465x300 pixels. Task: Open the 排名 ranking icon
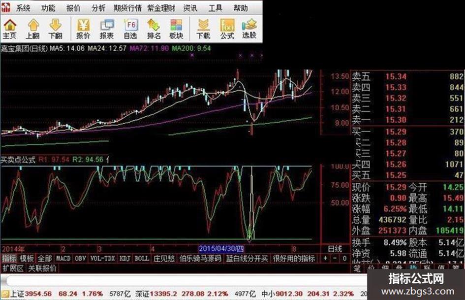pos(154,29)
